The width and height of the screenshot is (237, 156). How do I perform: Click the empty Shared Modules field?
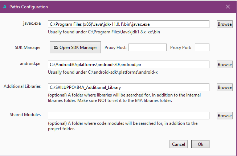pos(128,115)
